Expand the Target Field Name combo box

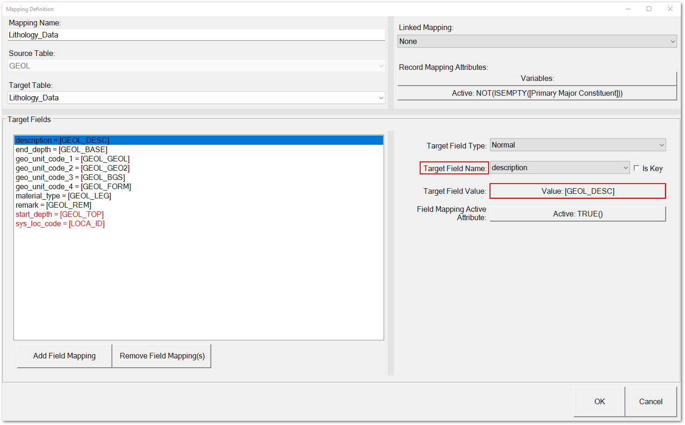[x=625, y=168]
